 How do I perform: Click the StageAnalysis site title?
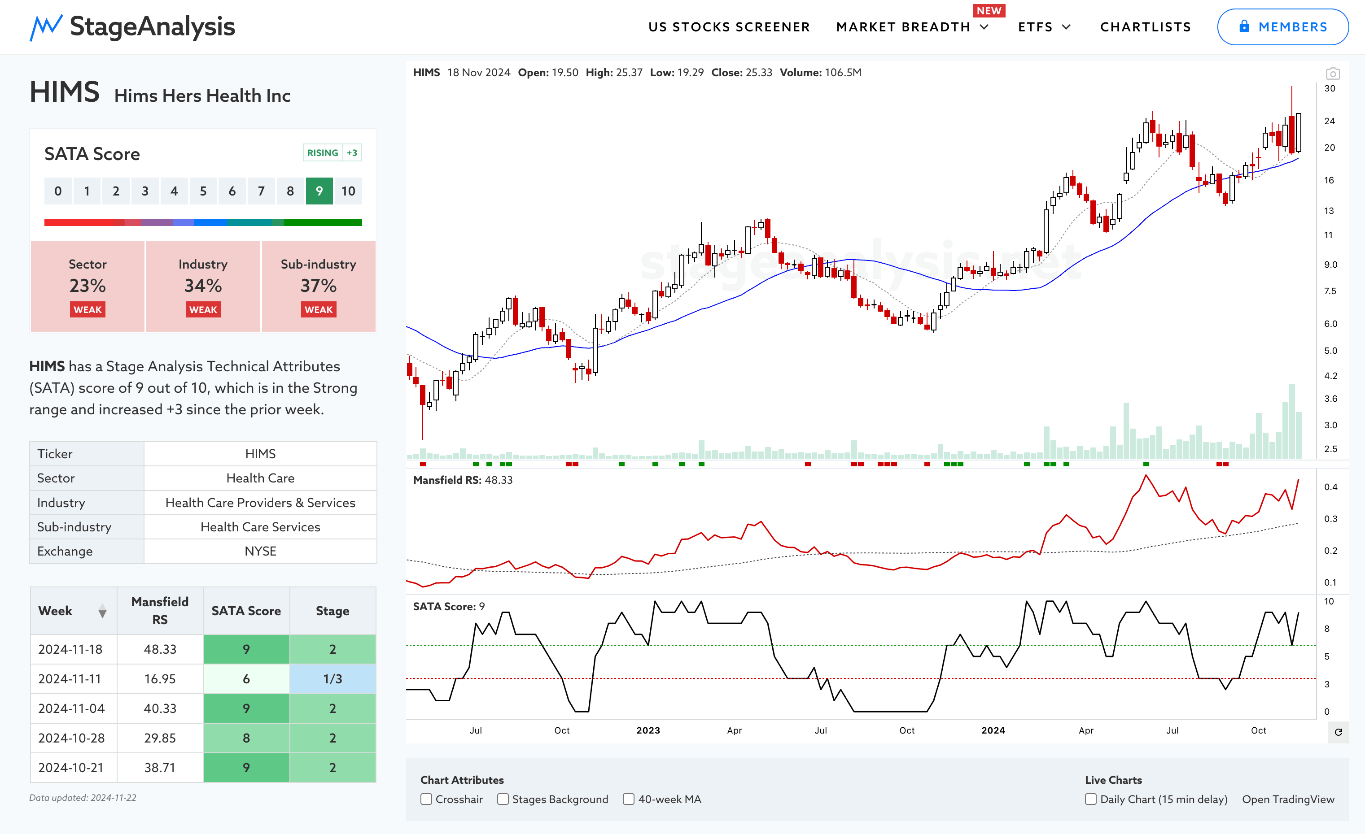pos(153,26)
